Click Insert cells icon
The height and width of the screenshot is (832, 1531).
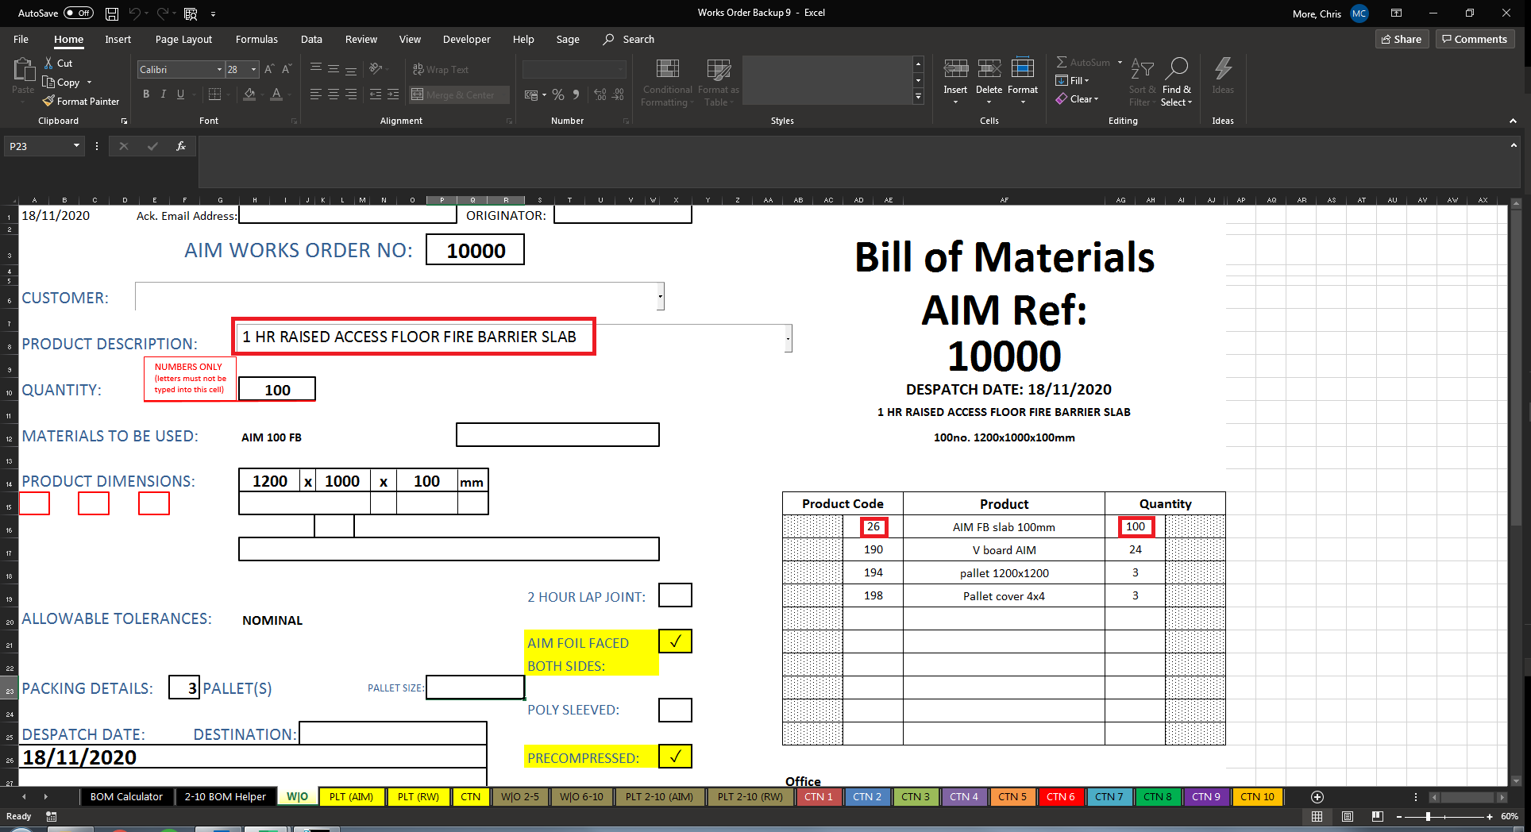point(955,69)
